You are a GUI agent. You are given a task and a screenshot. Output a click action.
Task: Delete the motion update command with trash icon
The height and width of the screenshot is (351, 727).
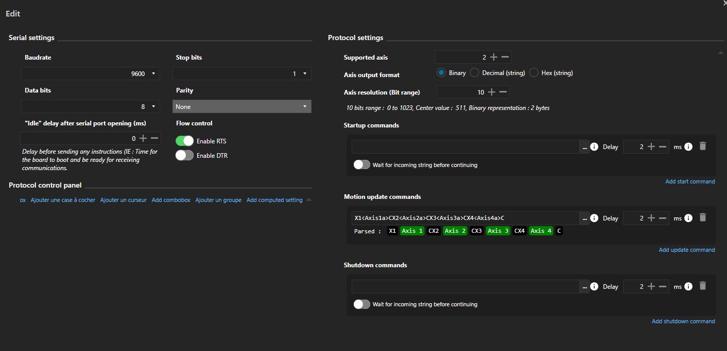[703, 217]
